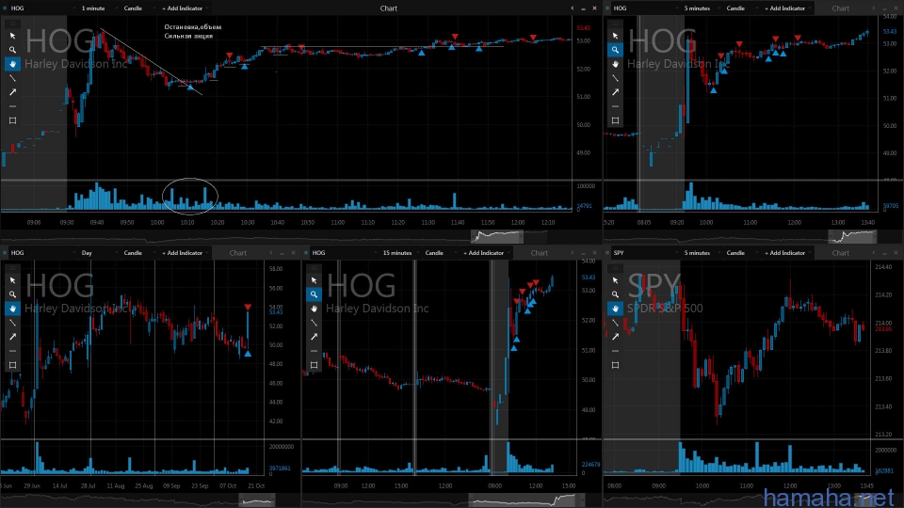The image size is (904, 508).
Task: Open Add Indicator dropdown in 1 minute chart
Action: point(184,8)
